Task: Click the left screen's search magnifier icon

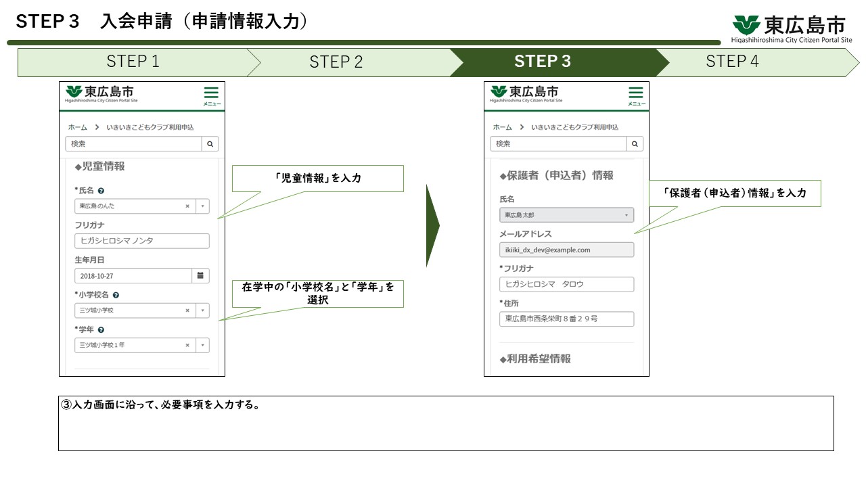Action: [210, 143]
